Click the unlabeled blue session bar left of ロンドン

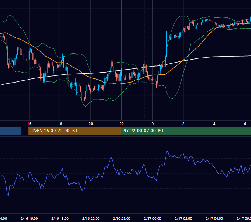[10, 131]
